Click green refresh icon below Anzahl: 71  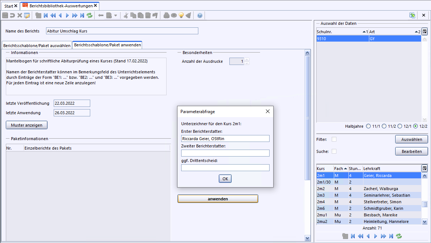pos(399,236)
